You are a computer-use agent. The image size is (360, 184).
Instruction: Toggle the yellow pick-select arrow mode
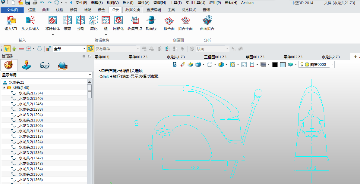tap(7, 49)
